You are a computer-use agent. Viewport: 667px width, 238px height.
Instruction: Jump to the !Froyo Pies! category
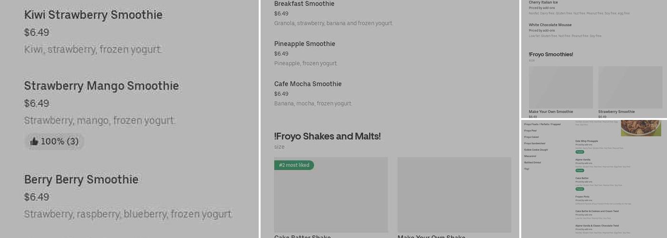click(530, 130)
